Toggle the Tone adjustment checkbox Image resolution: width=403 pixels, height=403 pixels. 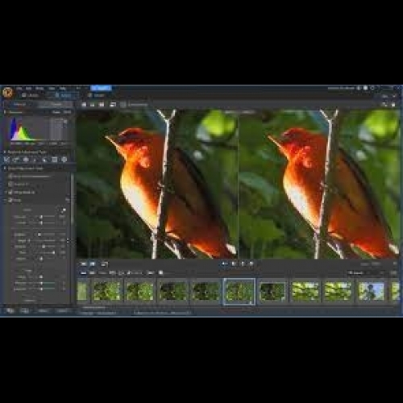pos(10,200)
